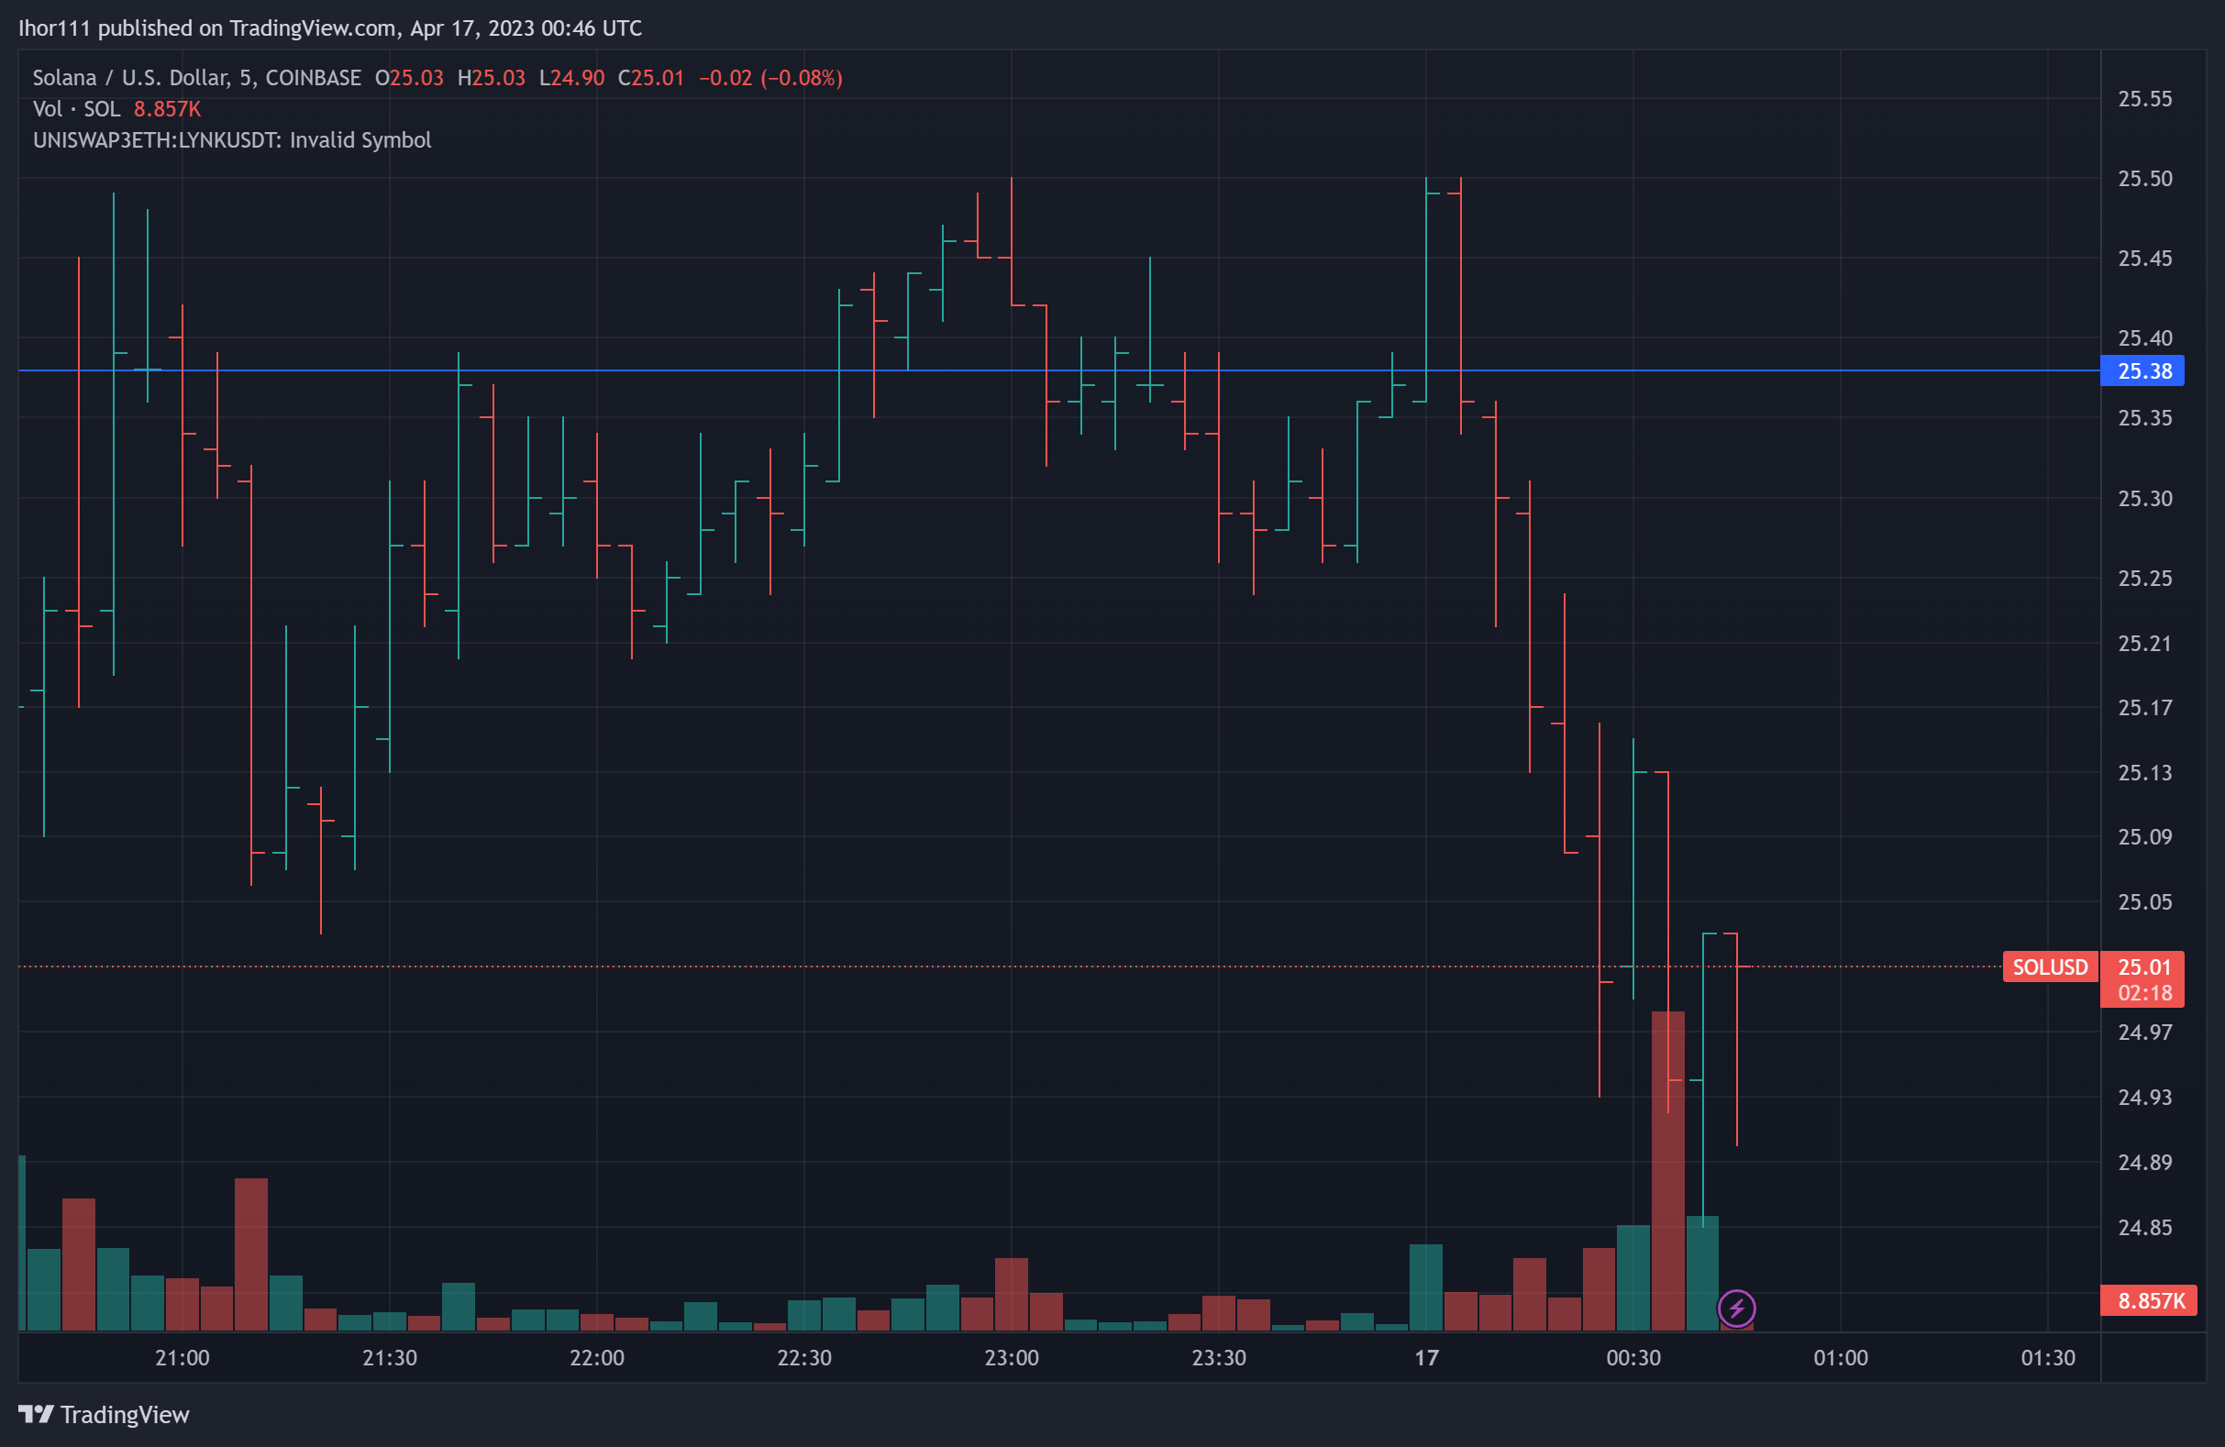Click the 22:00 time axis label

coord(597,1357)
